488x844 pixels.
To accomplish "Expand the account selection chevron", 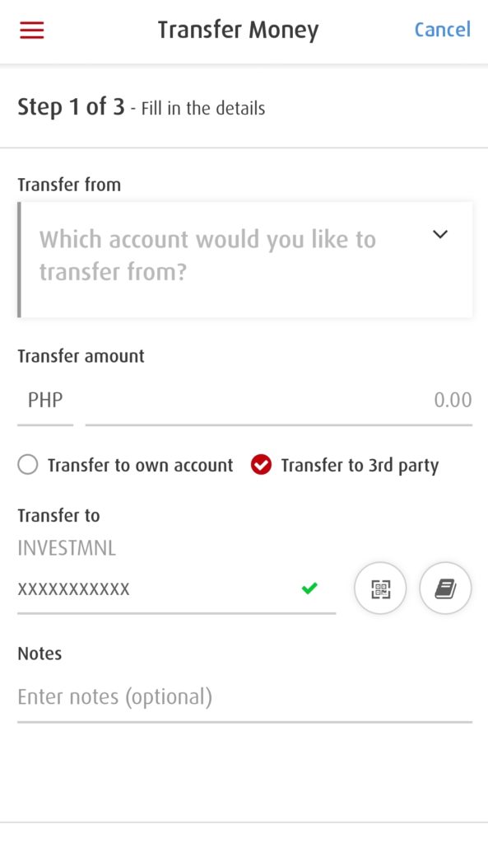I will [440, 235].
